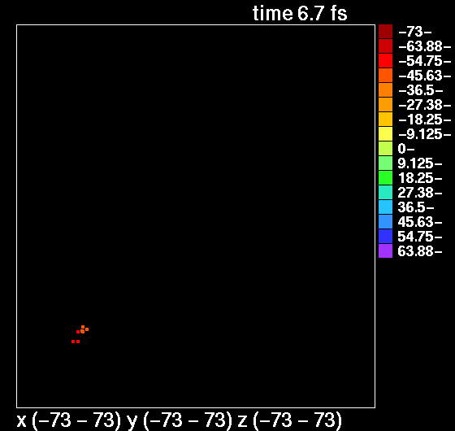455x431 pixels.
Task: Click the x (-73 - 73) axis label
Action: point(68,420)
